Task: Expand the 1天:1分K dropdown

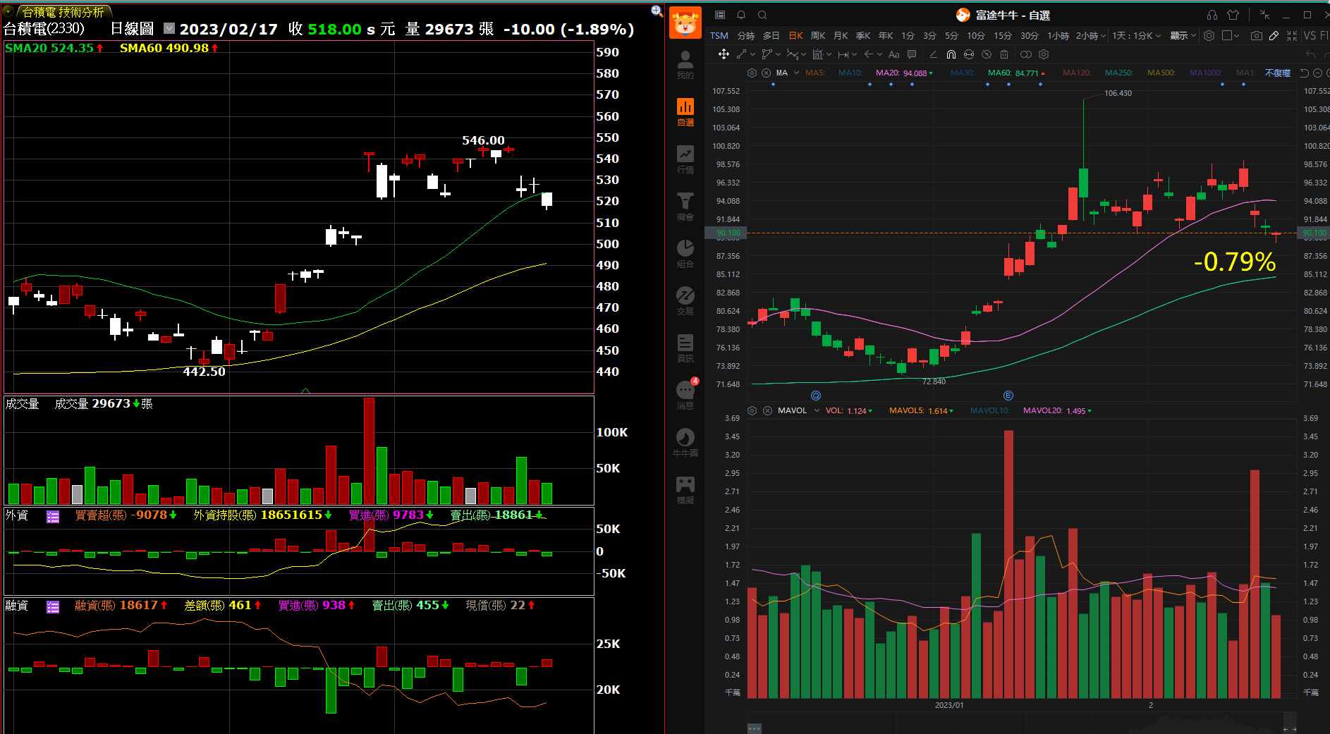Action: 1158,35
